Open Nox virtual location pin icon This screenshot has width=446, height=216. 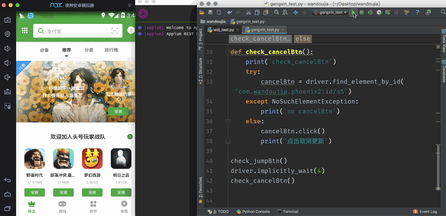coord(8,34)
